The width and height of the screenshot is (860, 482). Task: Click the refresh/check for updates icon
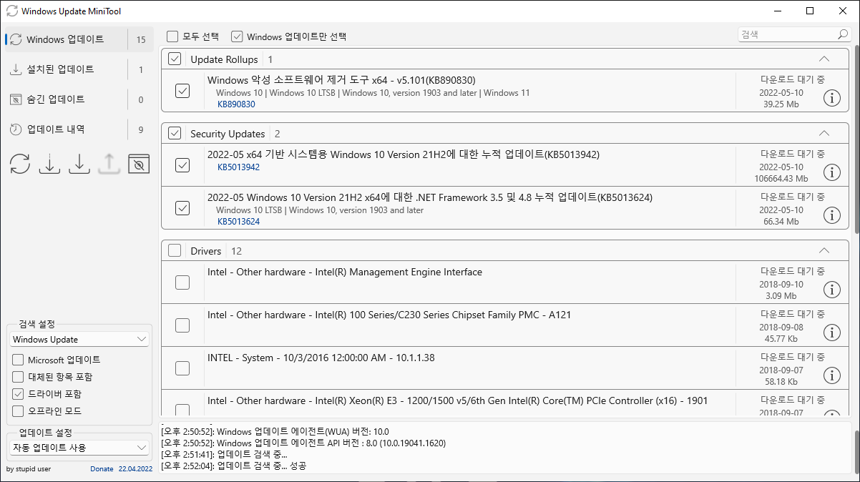[20, 164]
